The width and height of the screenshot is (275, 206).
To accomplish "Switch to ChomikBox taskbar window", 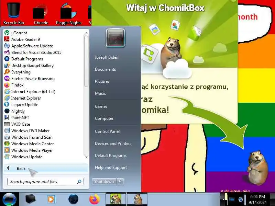I will pos(116,199).
